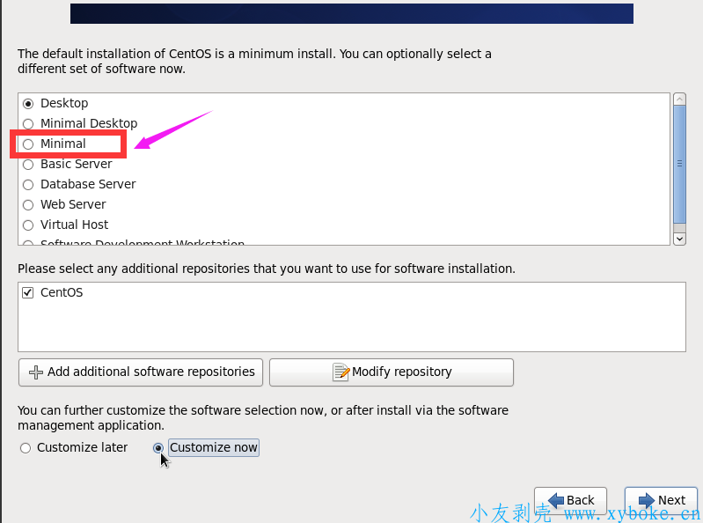
Task: Click the Next arrow icon
Action: coord(645,500)
